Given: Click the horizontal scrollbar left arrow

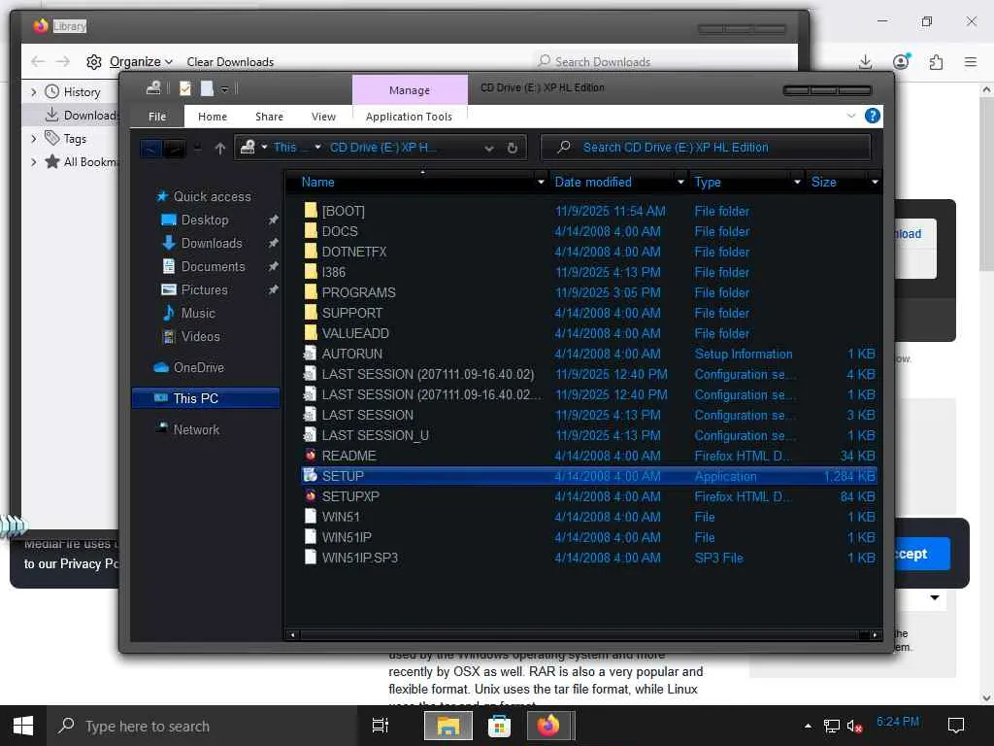Looking at the screenshot, I should click(x=292, y=634).
